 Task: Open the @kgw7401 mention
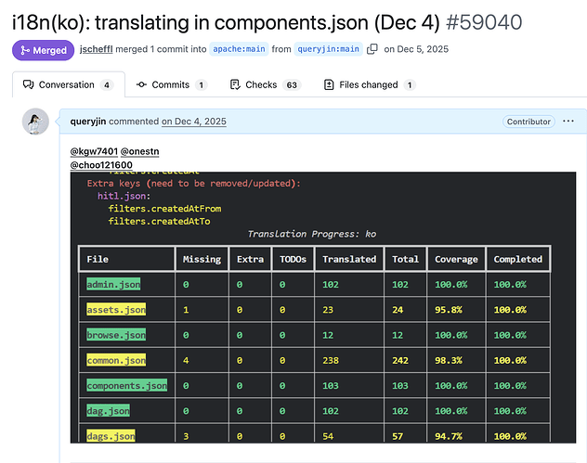(x=93, y=150)
